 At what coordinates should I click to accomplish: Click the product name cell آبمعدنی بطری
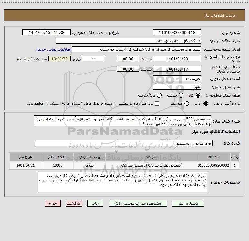151,165
